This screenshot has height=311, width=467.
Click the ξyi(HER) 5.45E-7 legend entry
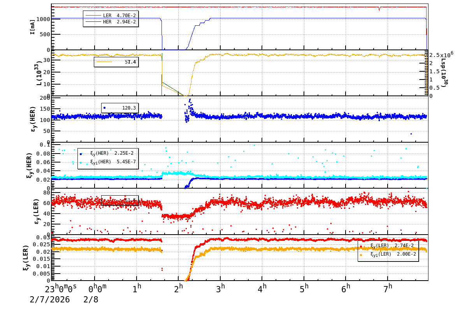pyautogui.click(x=108, y=162)
